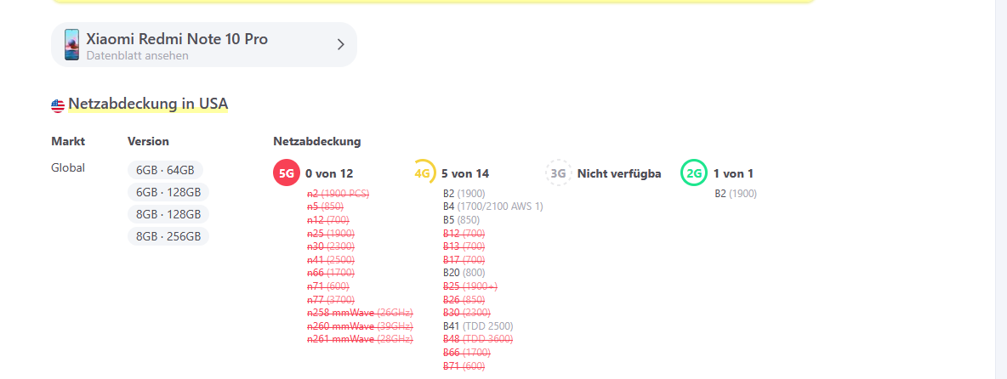This screenshot has height=379, width=1007.
Task: Click the 4G band B2 (1900)
Action: click(x=464, y=194)
